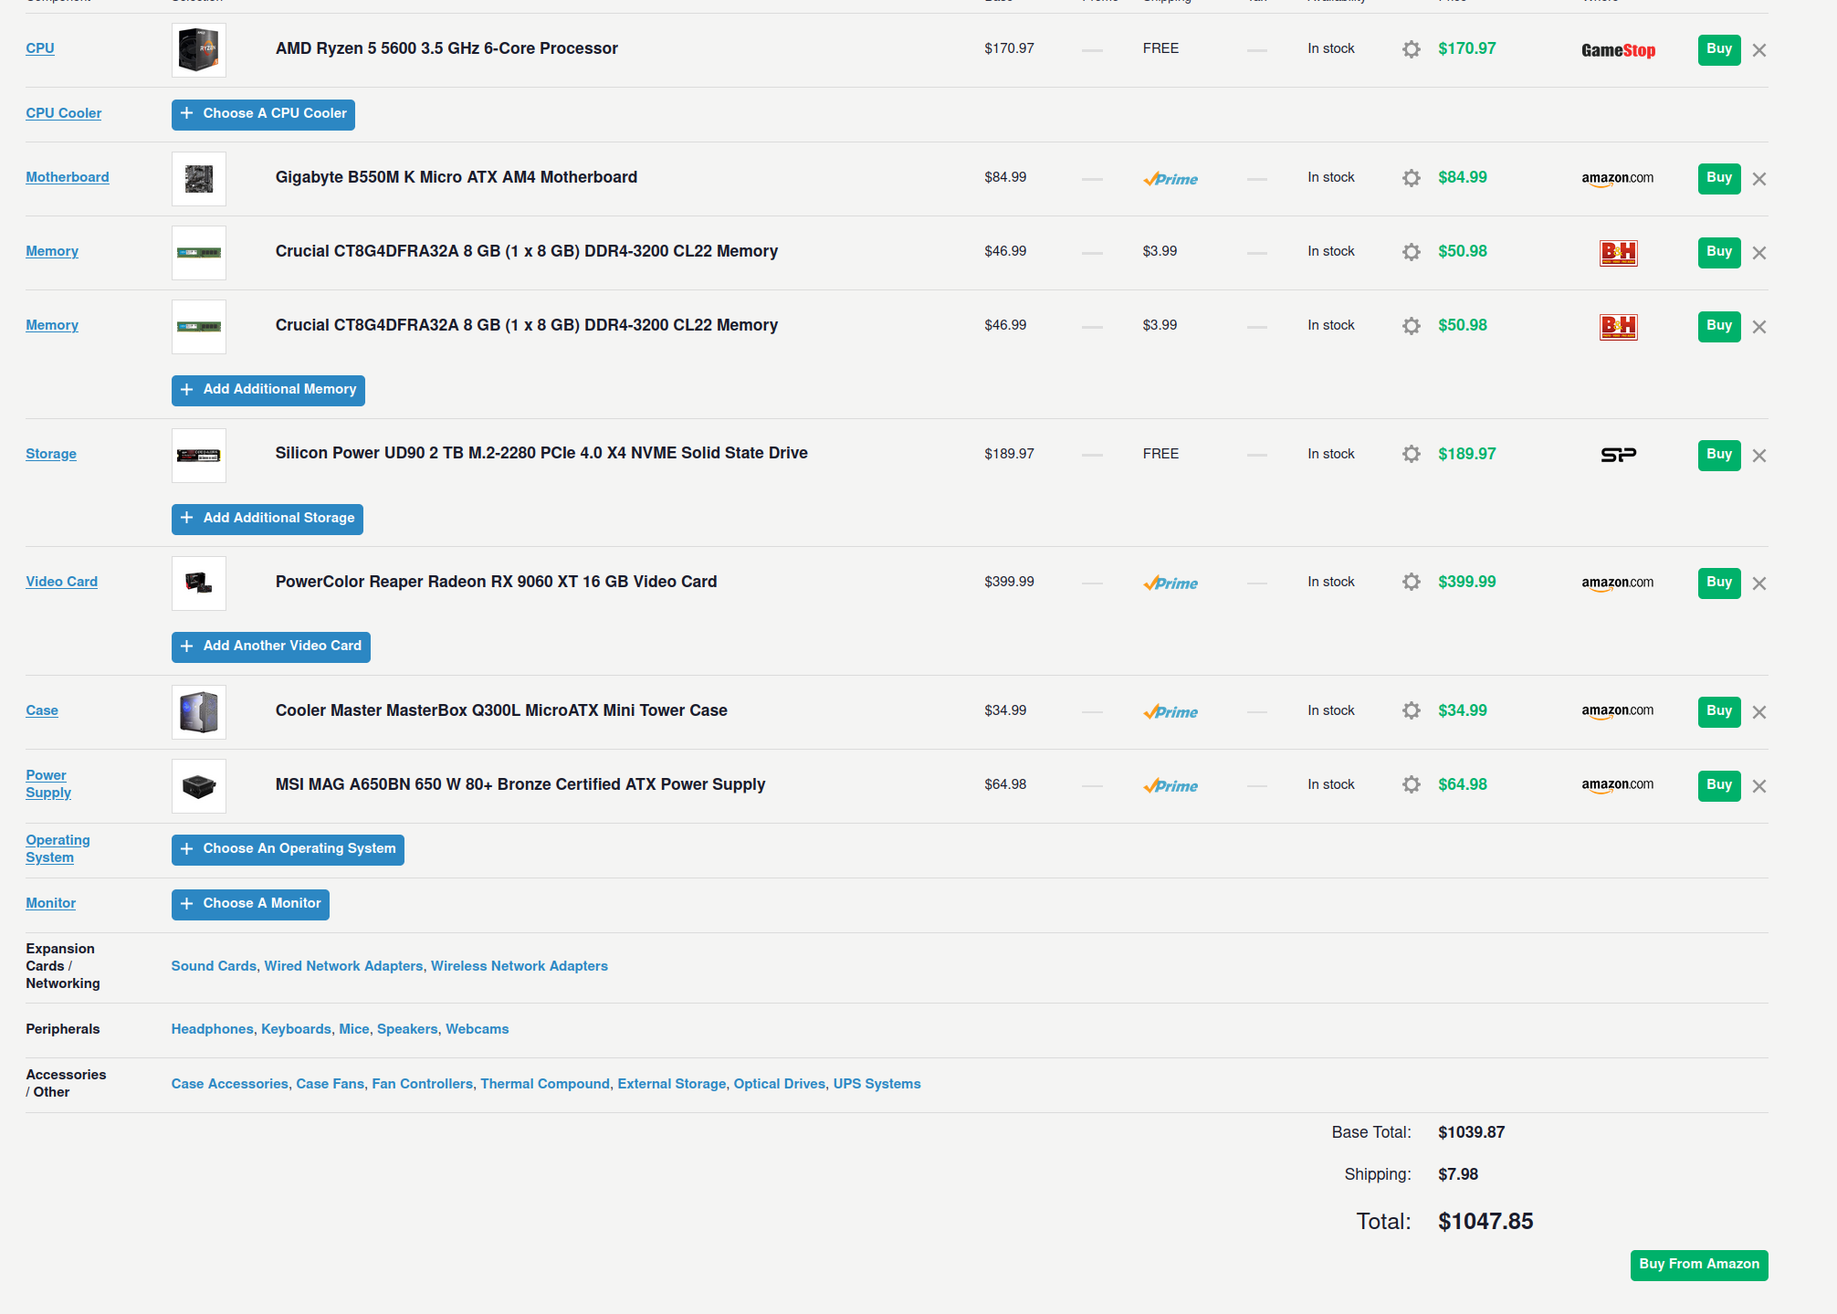Click the Silicon Power SP merchant logo
Image resolution: width=1837 pixels, height=1314 pixels.
[1618, 455]
